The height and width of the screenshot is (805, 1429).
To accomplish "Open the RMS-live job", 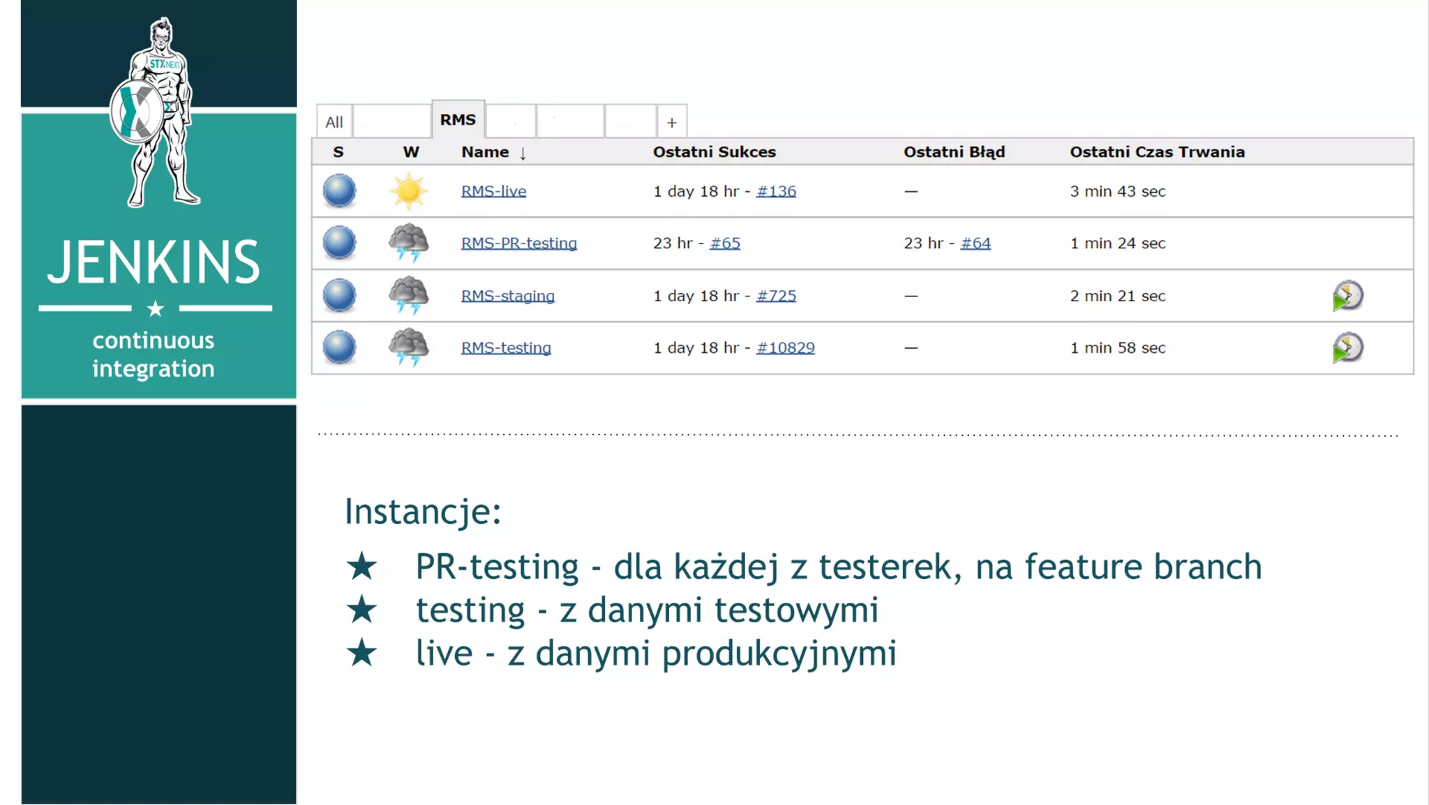I will click(x=493, y=191).
